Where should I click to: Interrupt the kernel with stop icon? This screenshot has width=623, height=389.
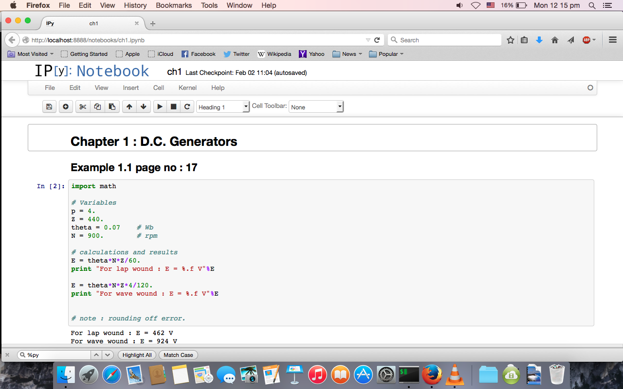click(x=173, y=107)
